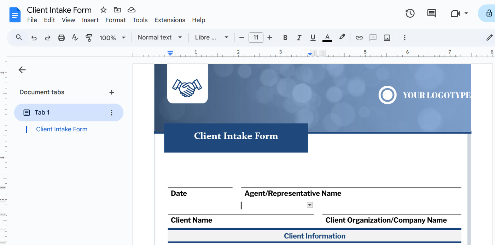This screenshot has width=495, height=245.
Task: Select the paint format tool
Action: tap(89, 38)
